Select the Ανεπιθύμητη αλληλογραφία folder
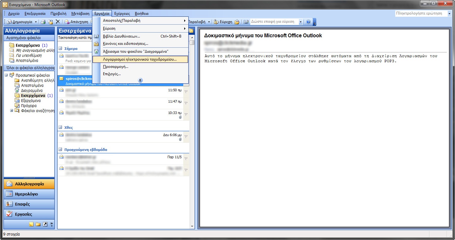The width and height of the screenshot is (455, 240). (x=34, y=80)
